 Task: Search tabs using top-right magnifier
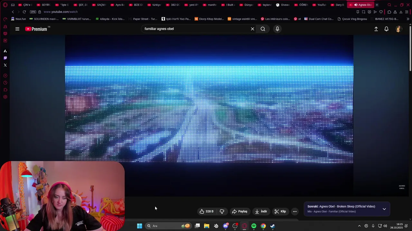click(x=389, y=5)
